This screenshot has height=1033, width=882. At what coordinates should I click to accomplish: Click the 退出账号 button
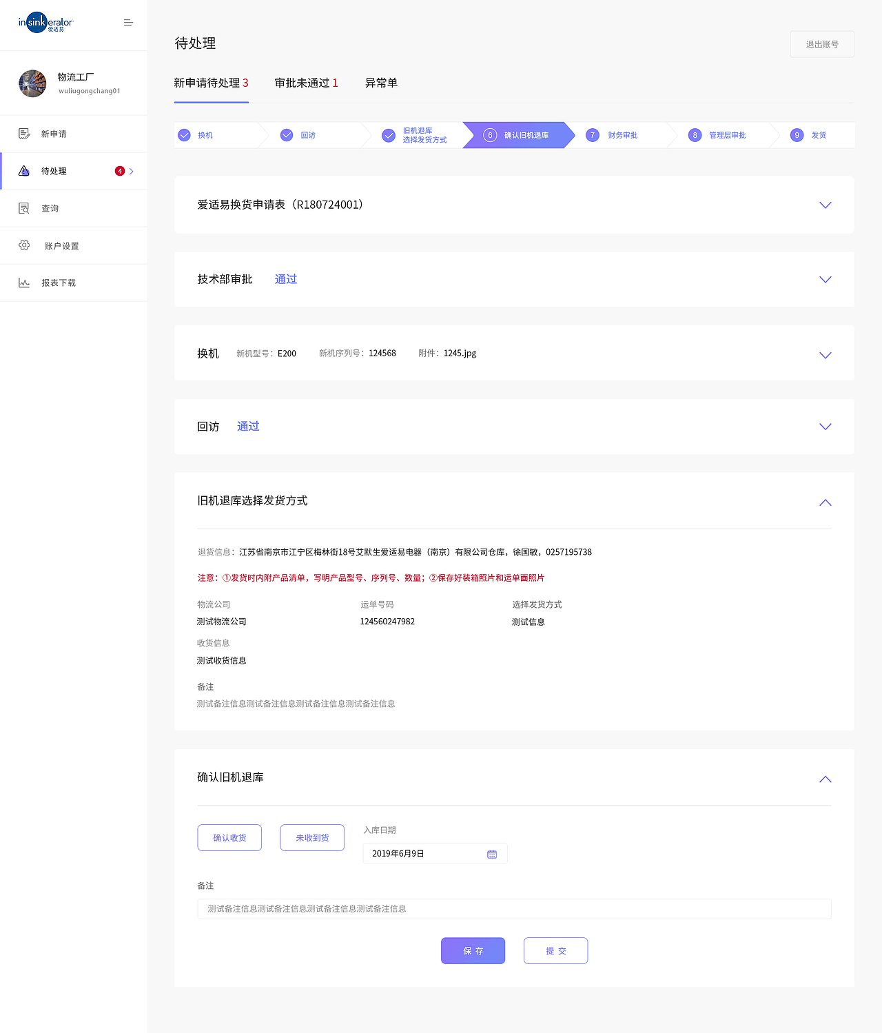[x=822, y=44]
